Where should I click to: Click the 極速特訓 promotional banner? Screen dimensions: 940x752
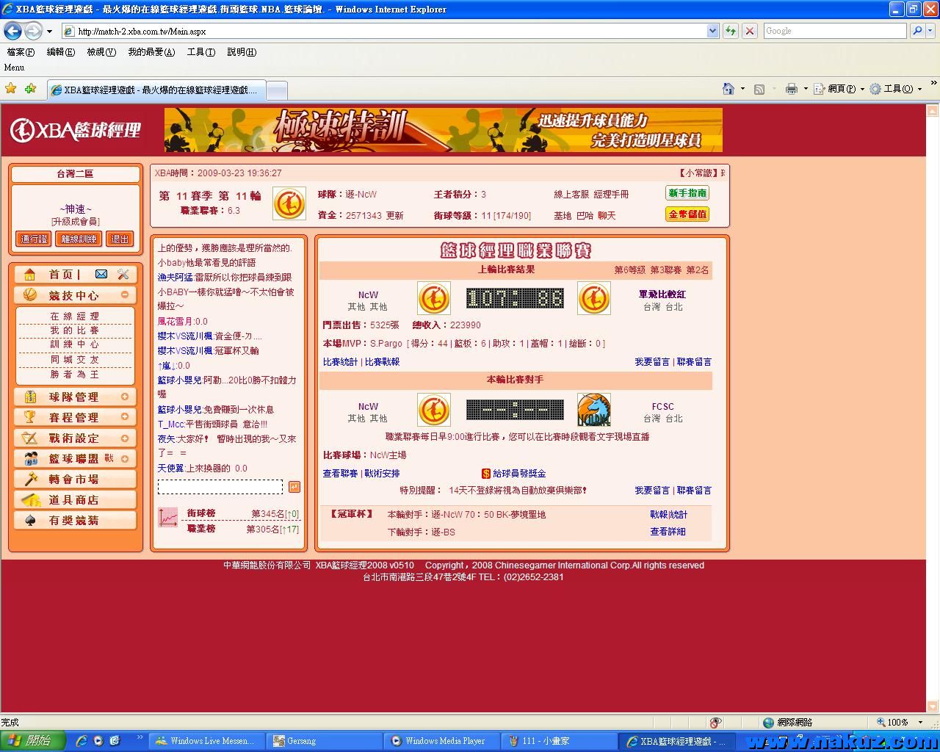443,130
